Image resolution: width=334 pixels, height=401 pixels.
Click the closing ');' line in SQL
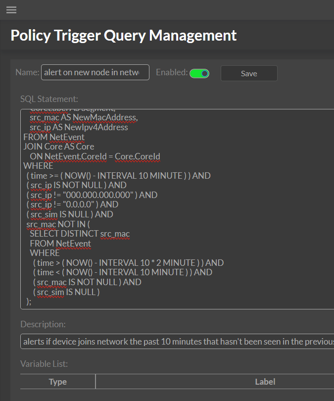29,301
